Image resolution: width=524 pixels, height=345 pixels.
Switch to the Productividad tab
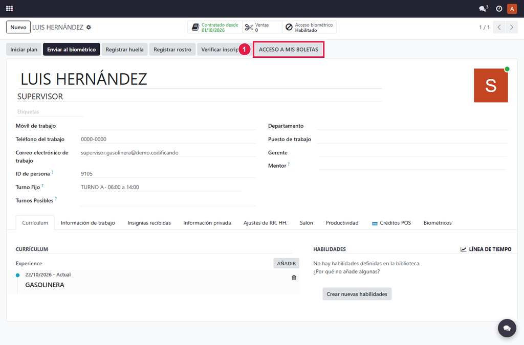(342, 223)
